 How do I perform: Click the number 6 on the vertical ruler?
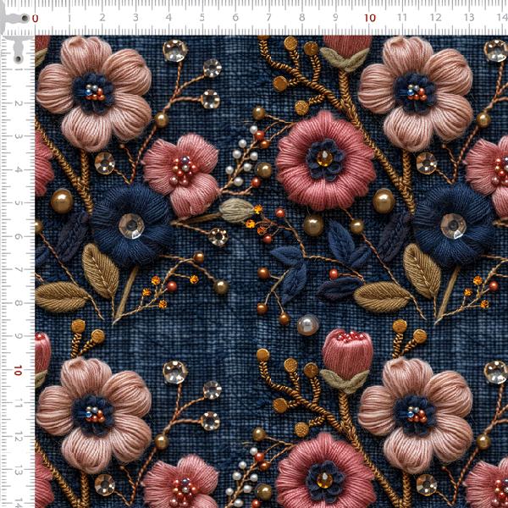[19, 236]
